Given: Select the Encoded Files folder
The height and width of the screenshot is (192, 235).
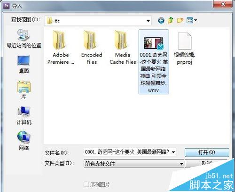Looking at the screenshot, I should (x=92, y=47).
